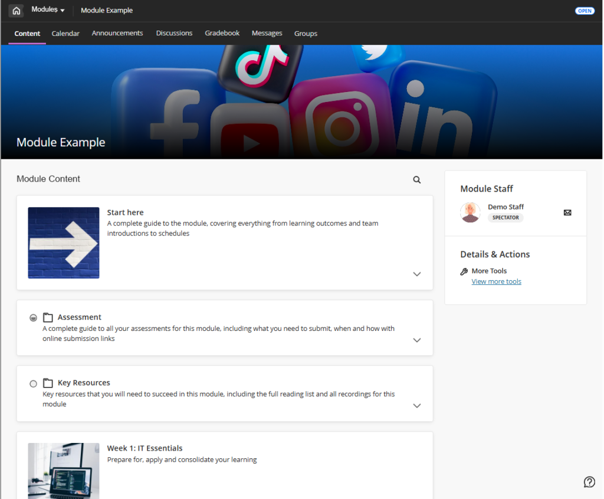Screen dimensions: 604x499
Task: Expand the Assessment folder chevron
Action: [x=417, y=340]
